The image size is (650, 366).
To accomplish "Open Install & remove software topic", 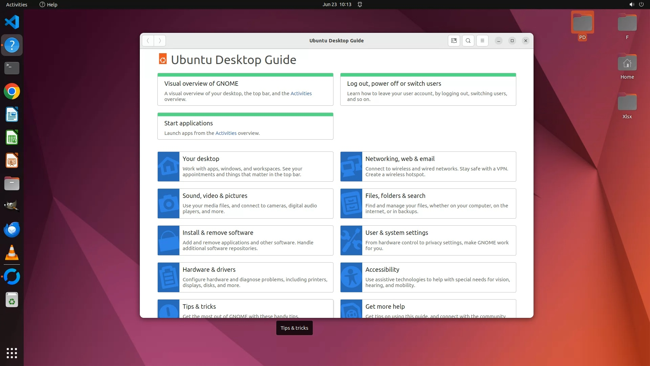I will 218,232.
